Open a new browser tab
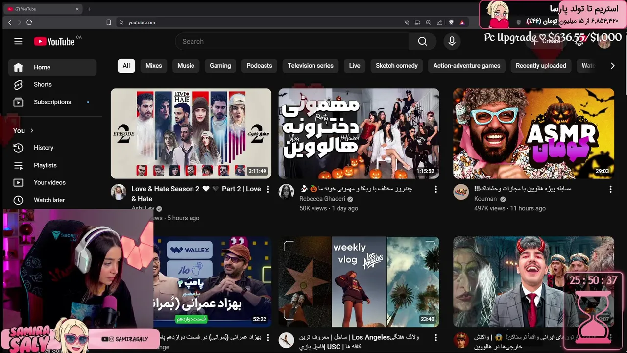 tap(89, 9)
